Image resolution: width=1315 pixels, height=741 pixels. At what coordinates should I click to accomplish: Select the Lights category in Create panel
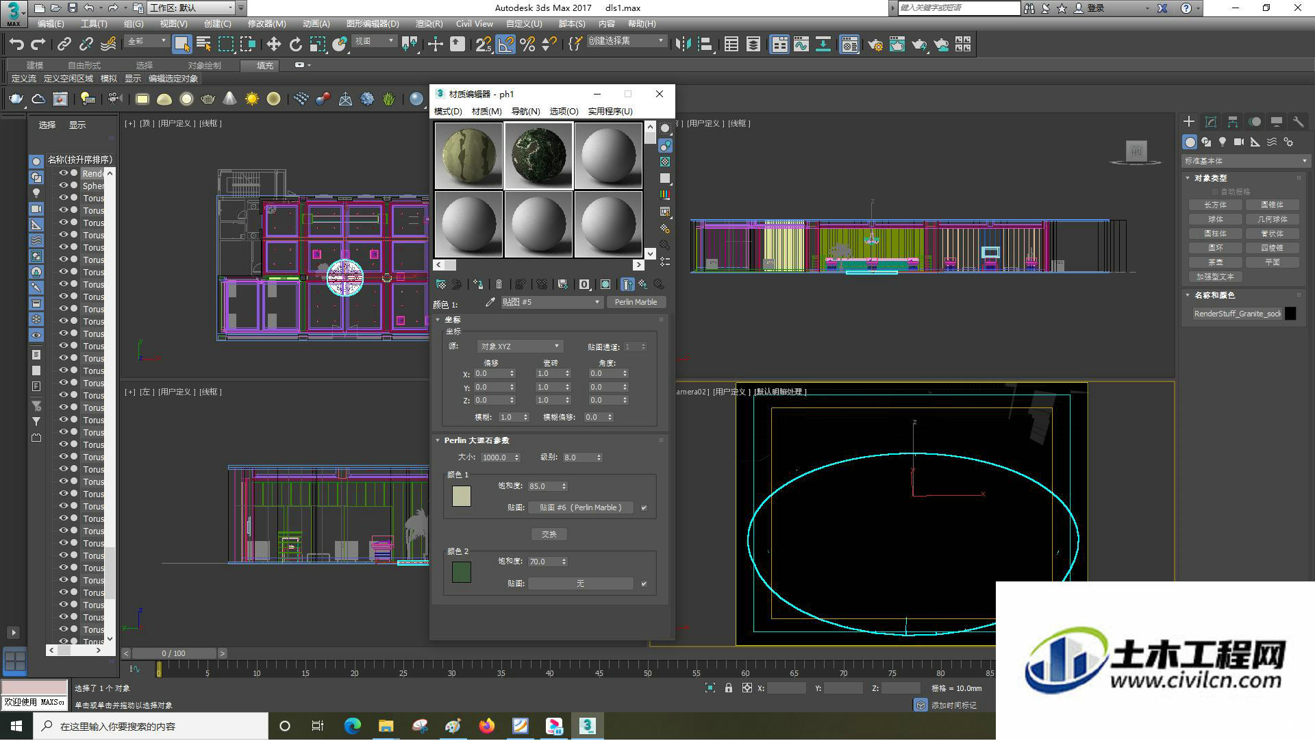[x=1223, y=142]
